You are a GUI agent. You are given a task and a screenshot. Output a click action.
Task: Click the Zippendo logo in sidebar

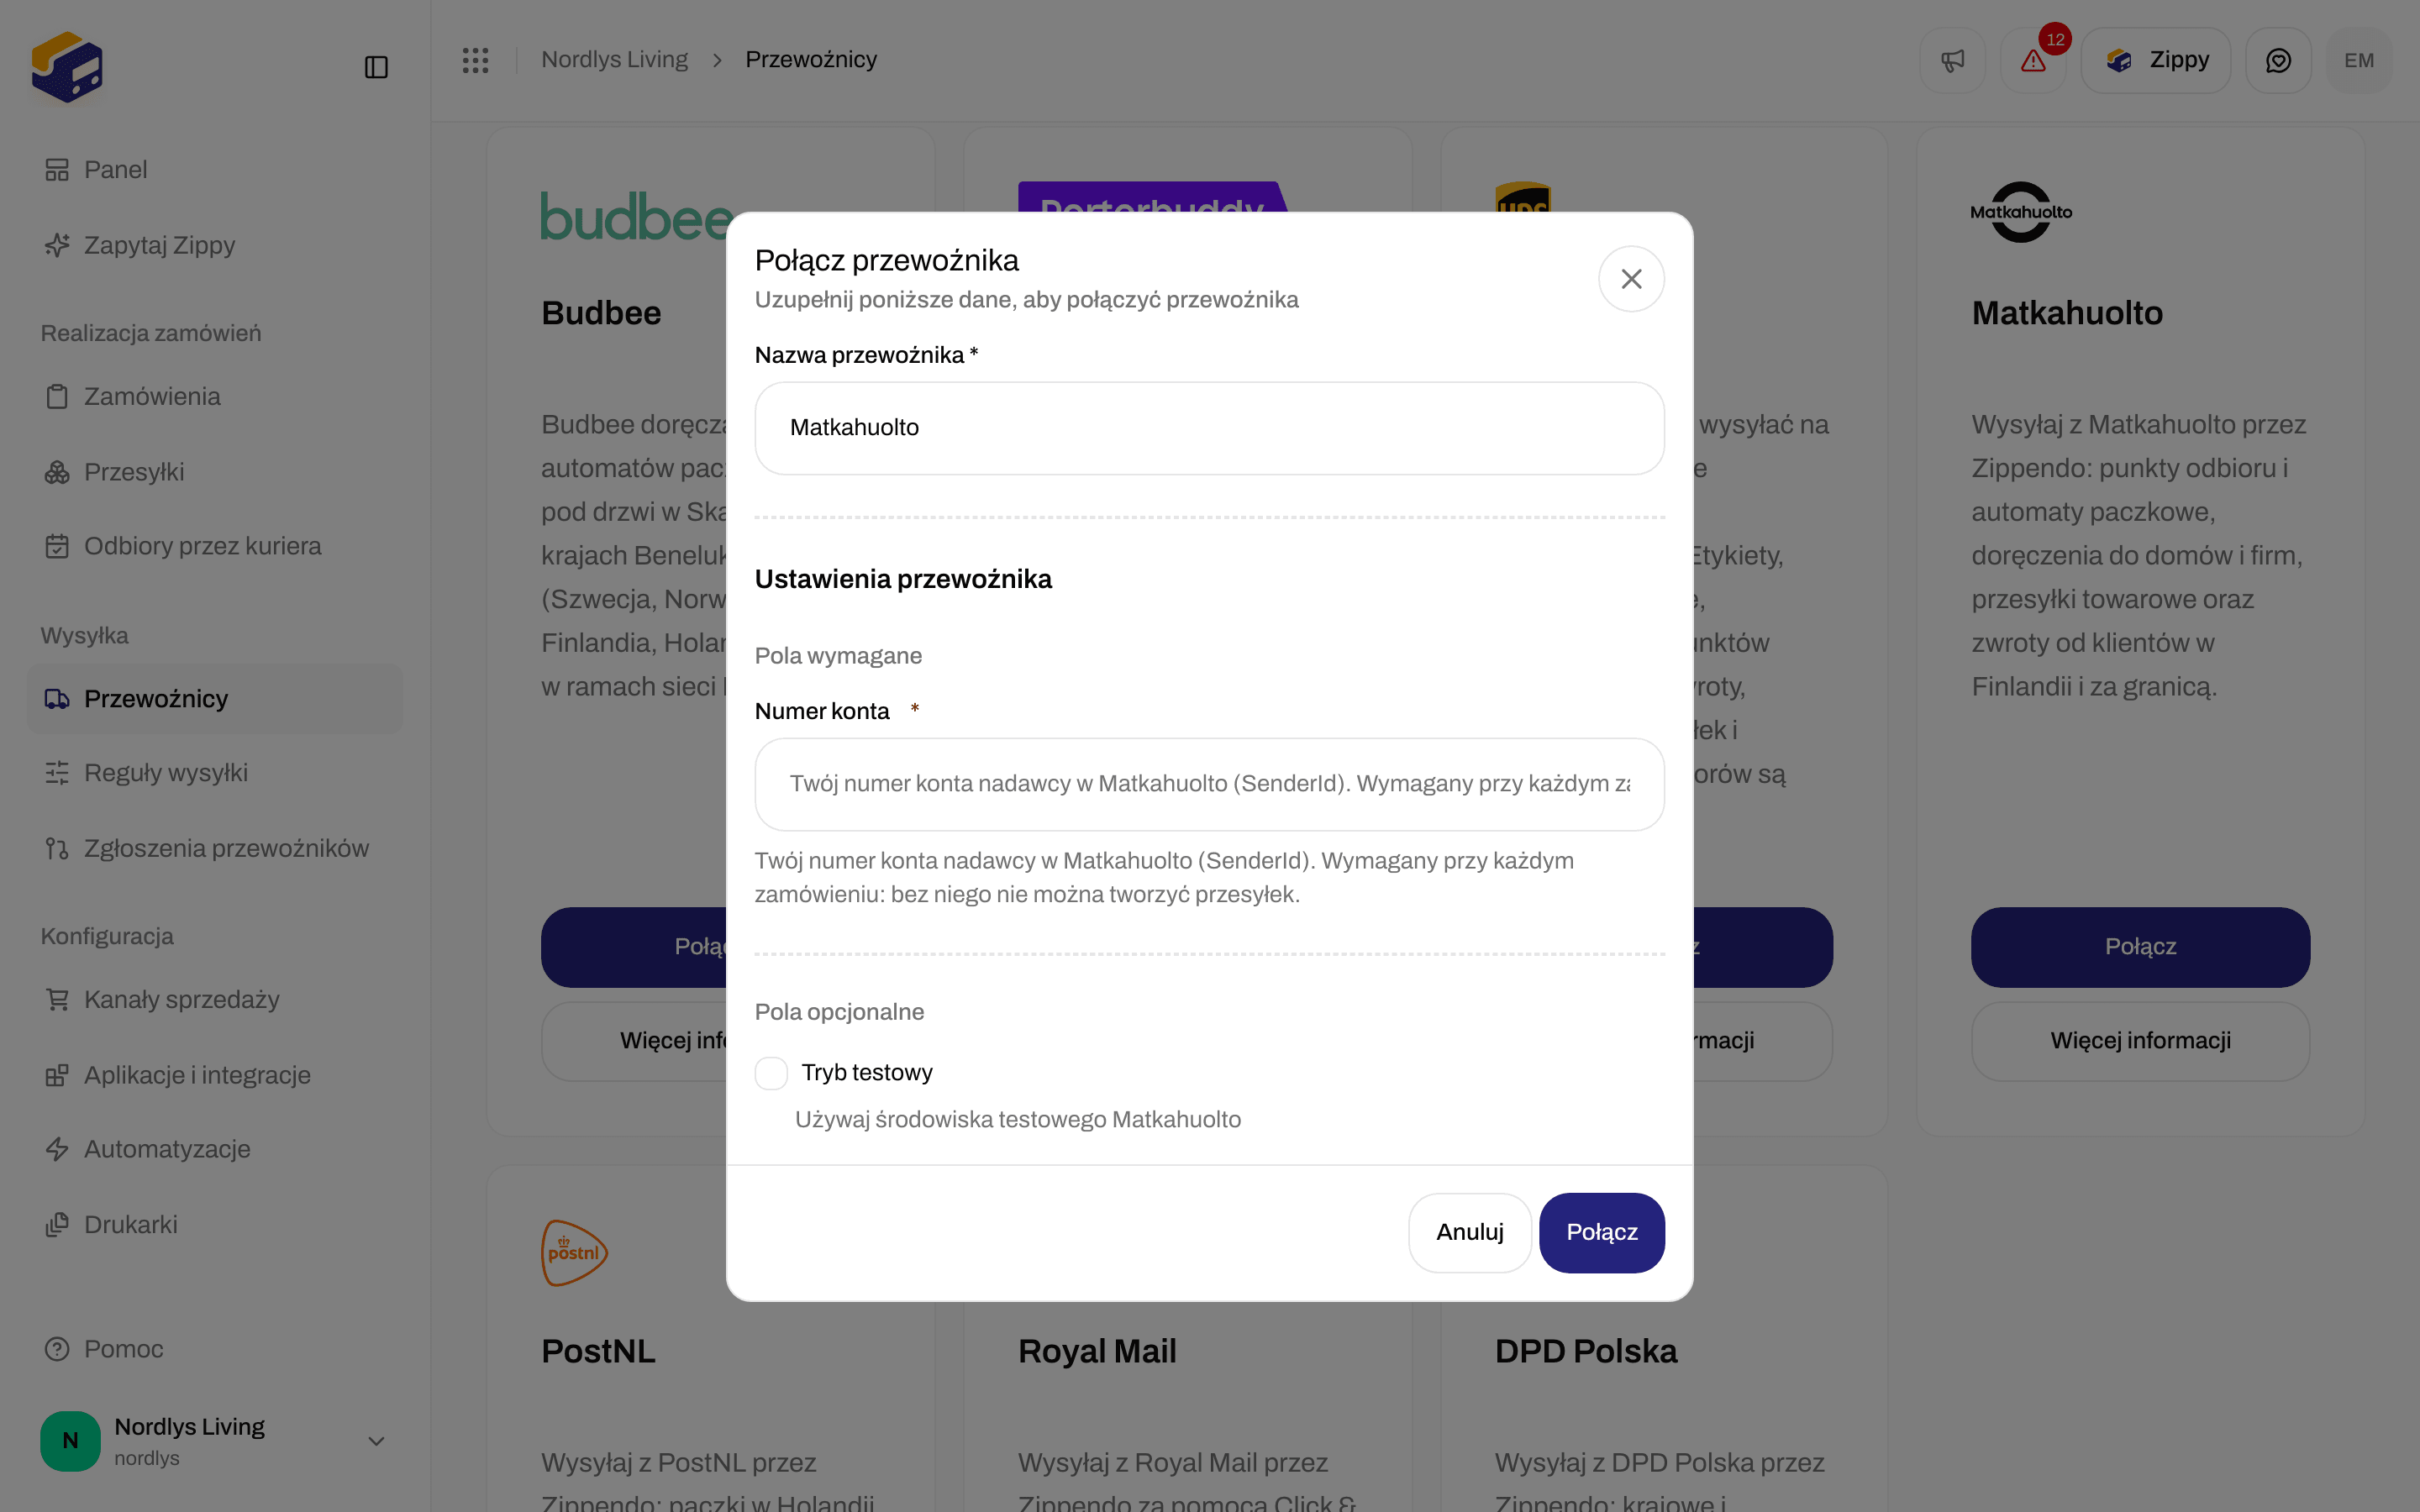(x=67, y=67)
